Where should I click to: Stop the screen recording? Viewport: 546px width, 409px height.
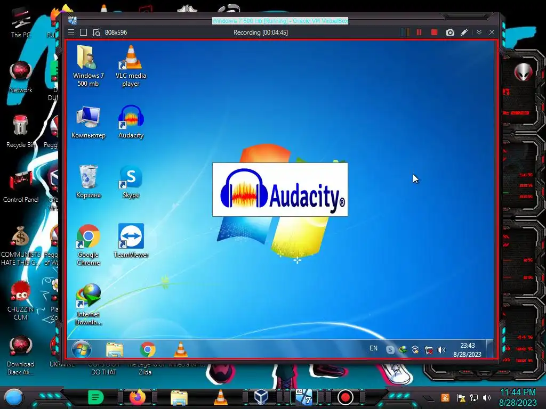[434, 32]
